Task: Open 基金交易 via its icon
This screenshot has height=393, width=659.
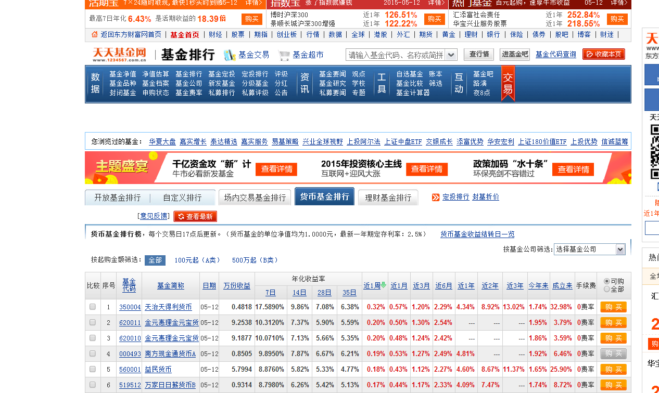Action: pyautogui.click(x=230, y=55)
